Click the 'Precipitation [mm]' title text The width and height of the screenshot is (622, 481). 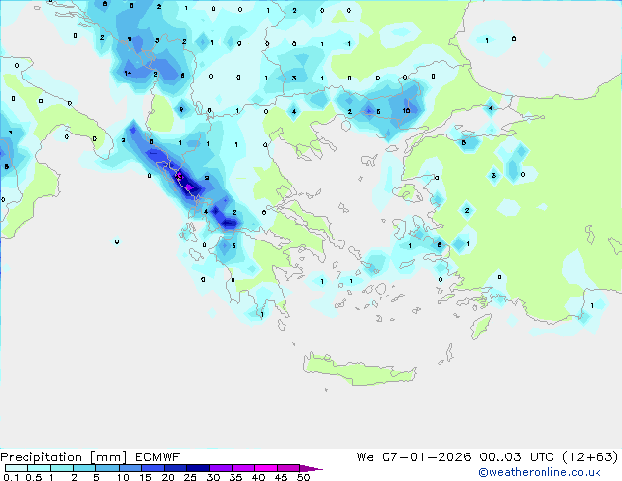coord(63,457)
